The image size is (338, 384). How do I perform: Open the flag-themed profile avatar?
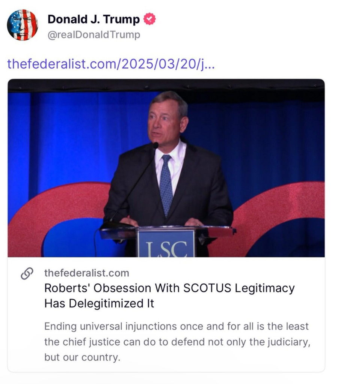click(x=23, y=25)
